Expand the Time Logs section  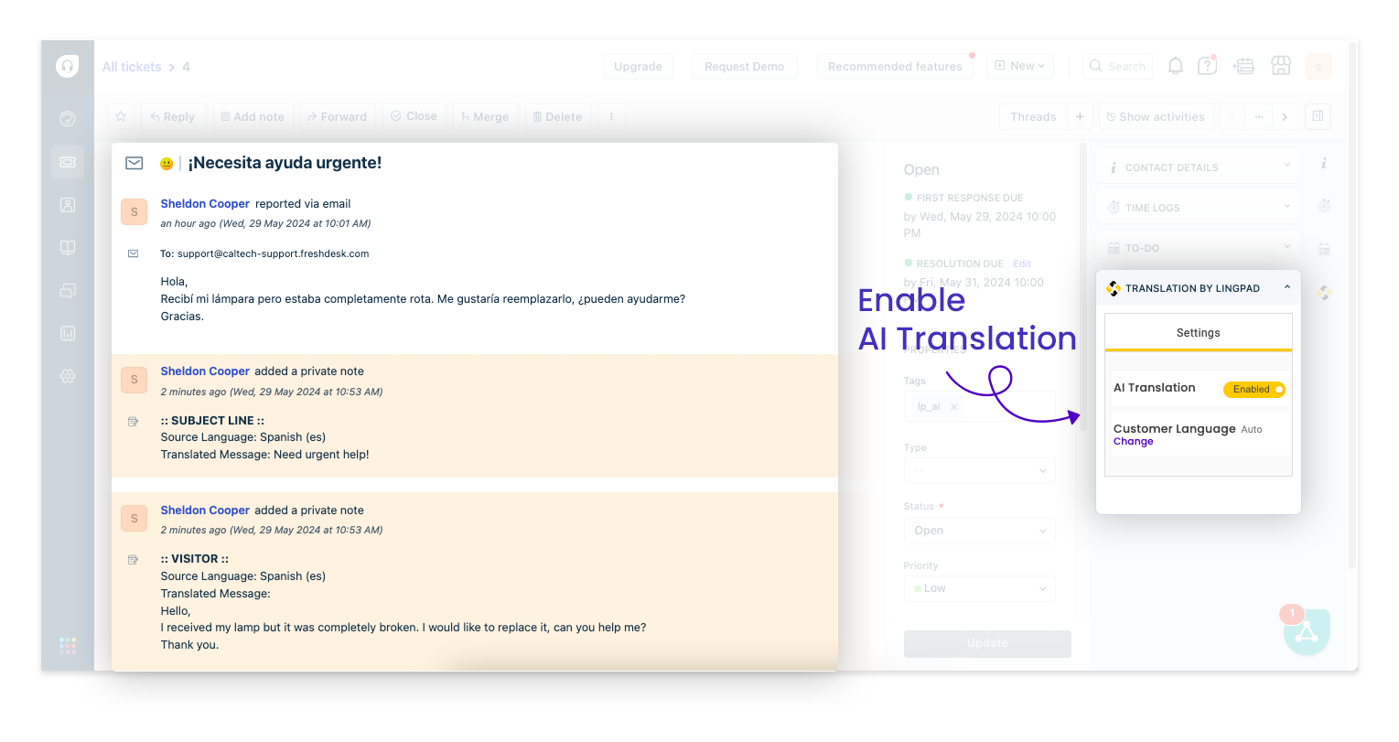coord(1198,208)
